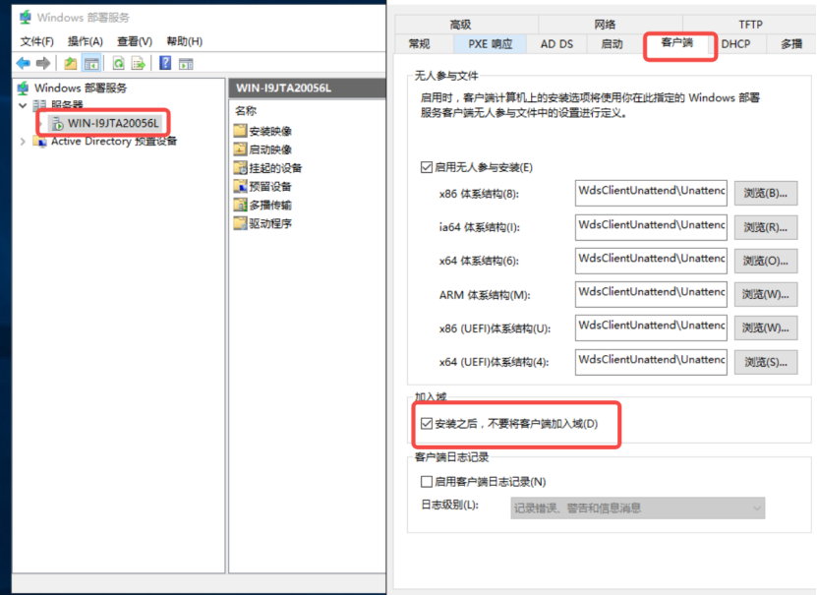This screenshot has height=595, width=817.
Task: Toggle the show/hide action pane toolbar icon
Action: (186, 64)
